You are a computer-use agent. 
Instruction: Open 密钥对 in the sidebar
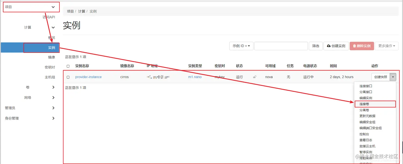tap(50, 67)
